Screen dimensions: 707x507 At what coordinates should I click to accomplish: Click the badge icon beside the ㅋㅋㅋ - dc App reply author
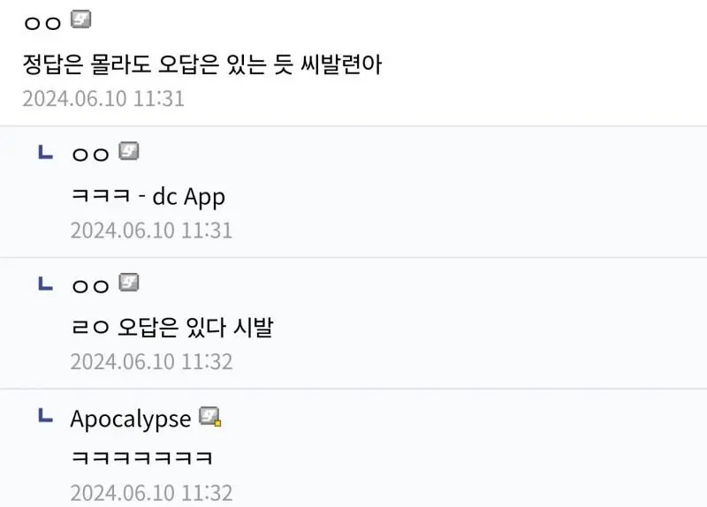(x=129, y=151)
